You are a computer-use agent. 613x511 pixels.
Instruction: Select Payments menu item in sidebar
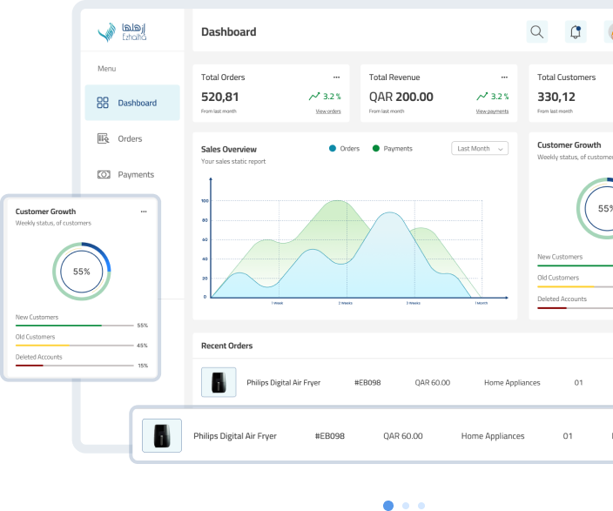pyautogui.click(x=135, y=174)
